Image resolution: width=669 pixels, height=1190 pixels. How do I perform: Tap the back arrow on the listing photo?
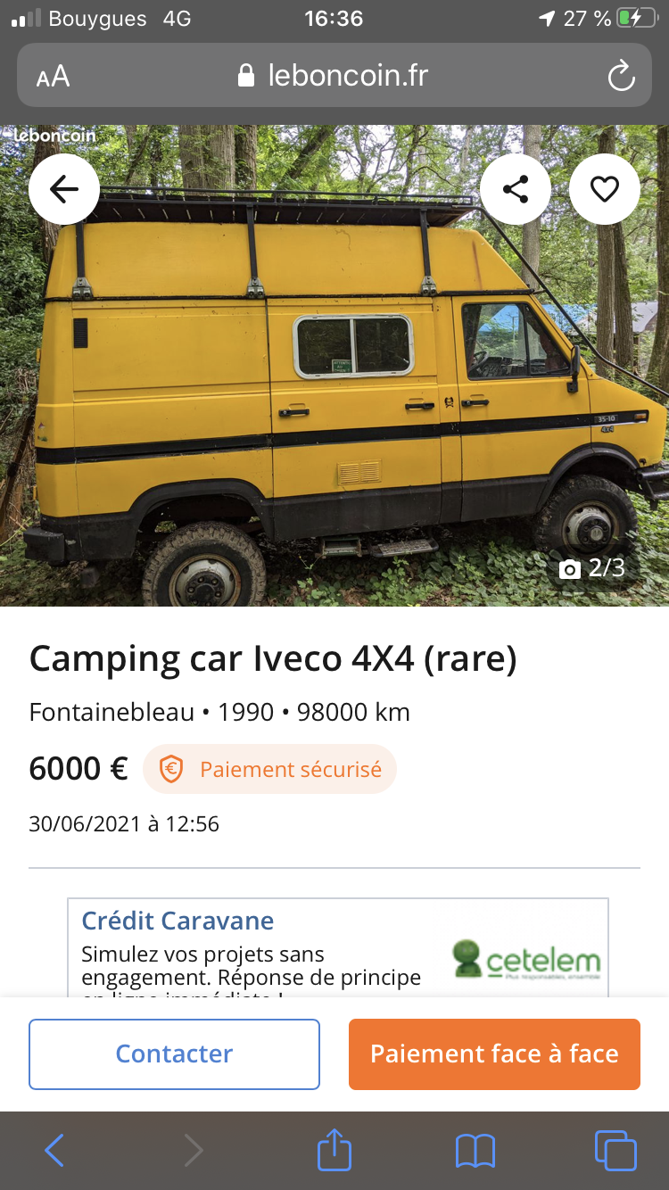(64, 189)
